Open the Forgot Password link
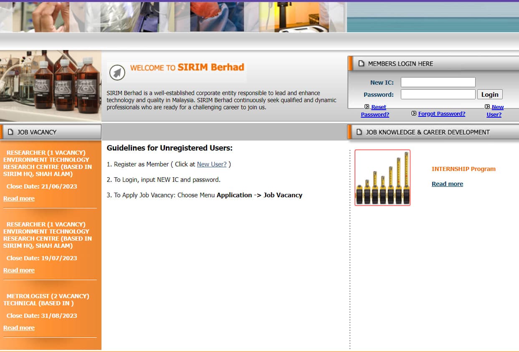 pyautogui.click(x=442, y=113)
